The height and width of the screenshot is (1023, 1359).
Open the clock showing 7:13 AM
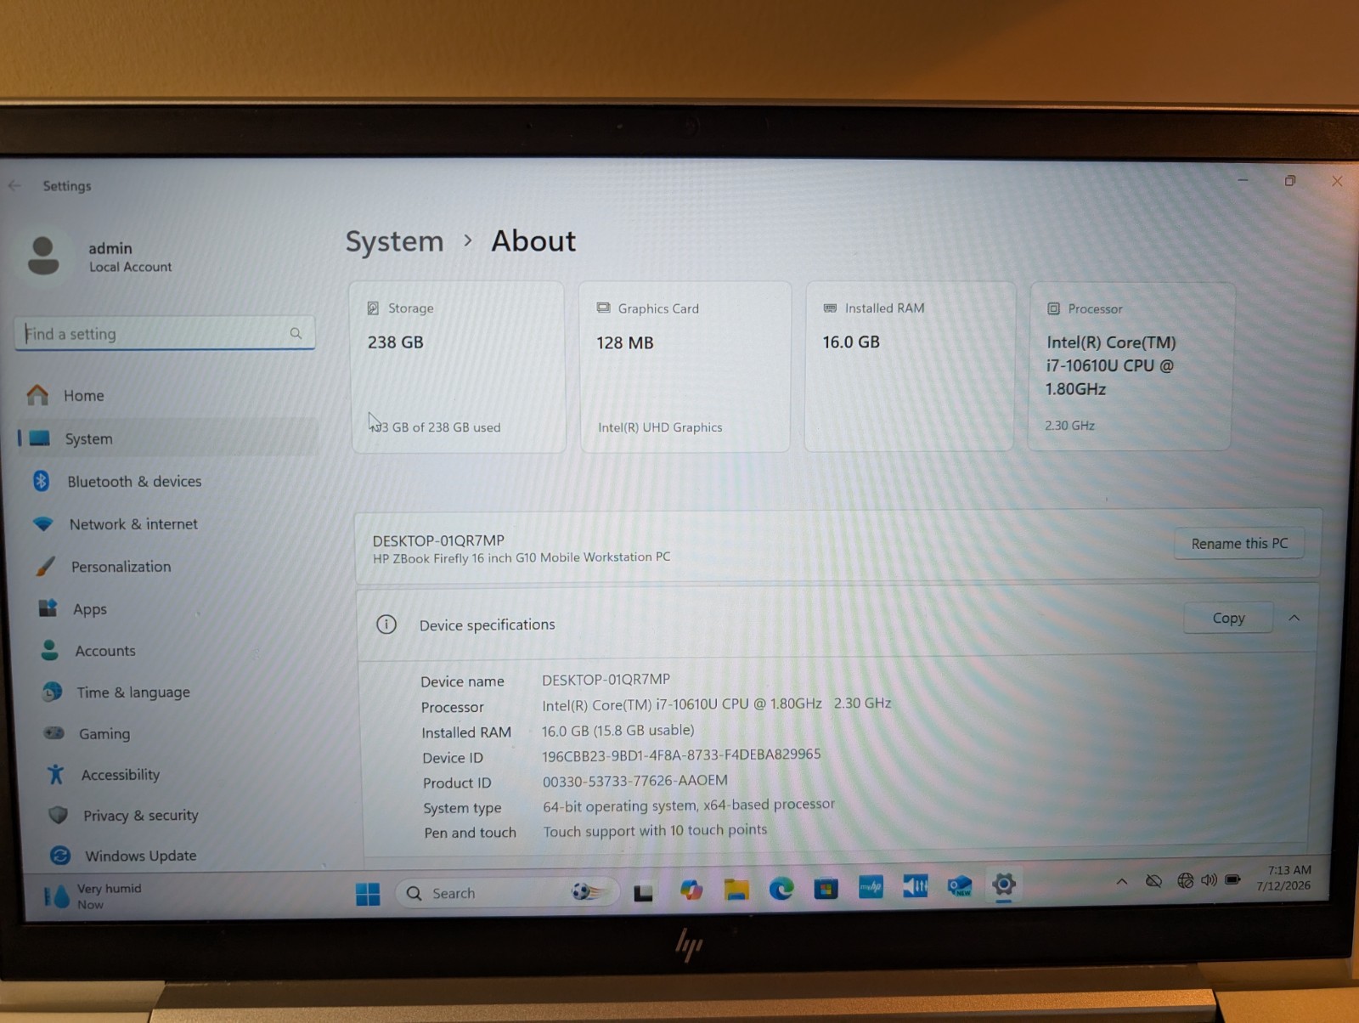[x=1284, y=878]
